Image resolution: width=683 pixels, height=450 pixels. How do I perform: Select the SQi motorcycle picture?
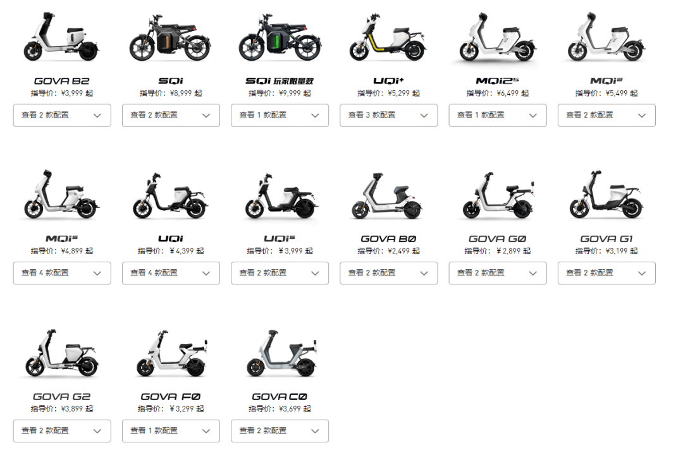click(x=170, y=39)
